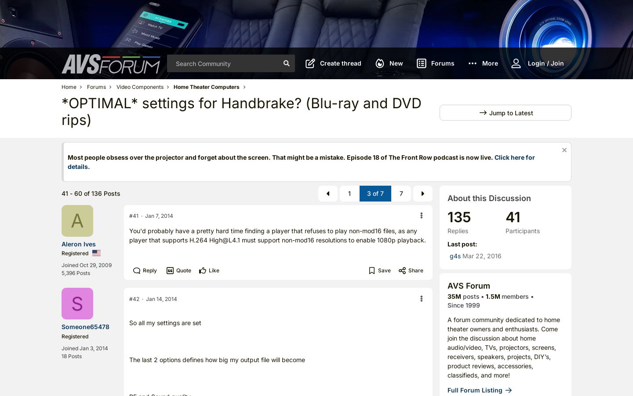Click the Jan 14, 2014 post date
Viewport: 633px width, 396px height.
tap(161, 299)
